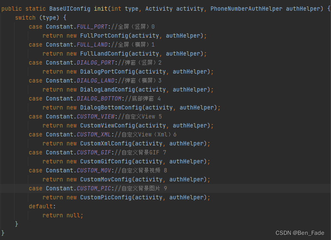Viewport: 331px width, 240px height.
Task: Click the CSDN @Ben_Fade watermark
Action: [300, 233]
